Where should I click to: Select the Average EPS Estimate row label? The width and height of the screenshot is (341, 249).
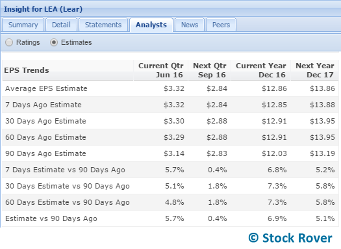(x=46, y=88)
